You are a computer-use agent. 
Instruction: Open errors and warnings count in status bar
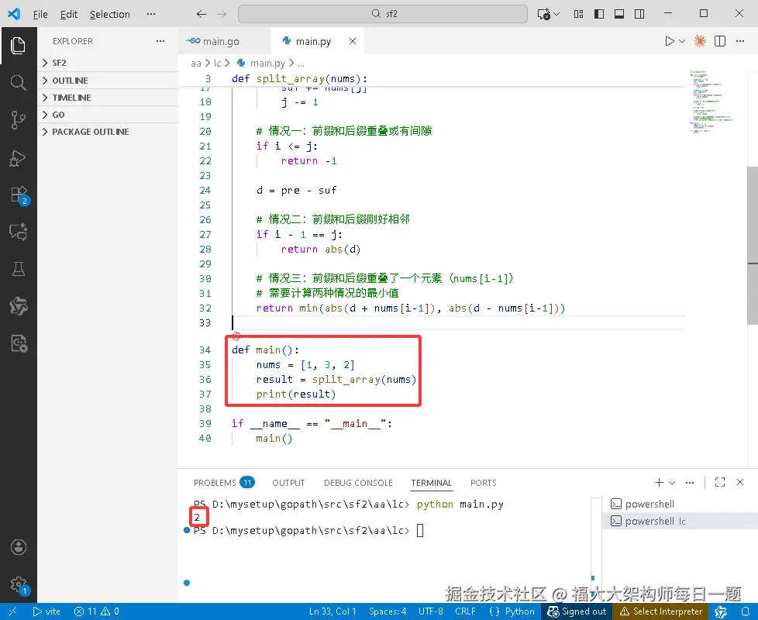pos(97,611)
